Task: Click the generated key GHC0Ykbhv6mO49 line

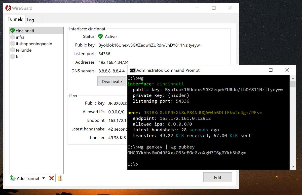Action: [x=186, y=153]
